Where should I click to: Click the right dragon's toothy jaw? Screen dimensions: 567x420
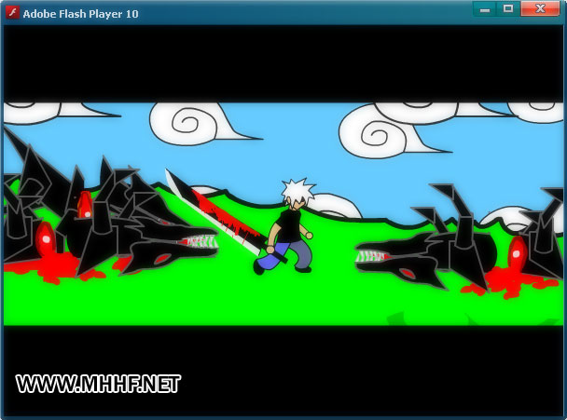tap(378, 253)
